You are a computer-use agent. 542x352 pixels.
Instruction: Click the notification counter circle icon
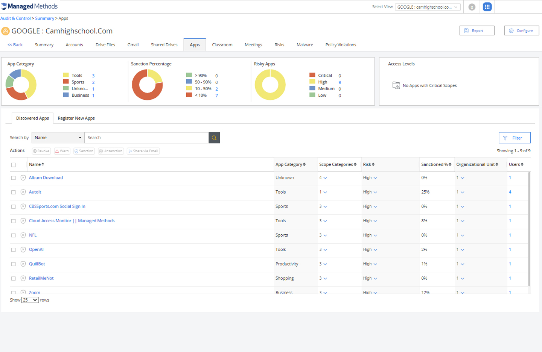coord(472,7)
